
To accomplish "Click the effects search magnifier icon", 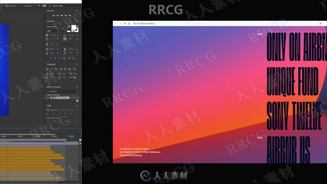I will [x=48, y=91].
